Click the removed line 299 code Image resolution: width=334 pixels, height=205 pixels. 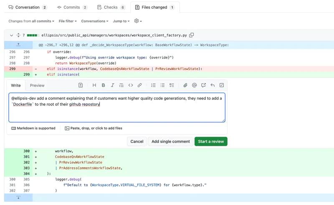124,69
